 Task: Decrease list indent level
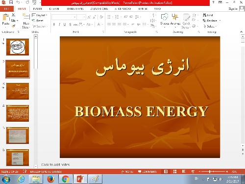tap(126, 17)
